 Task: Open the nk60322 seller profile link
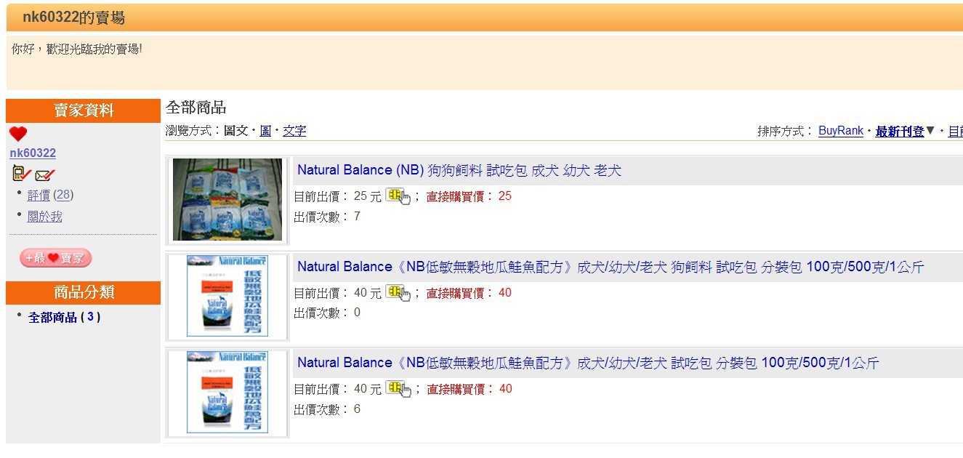coord(33,153)
